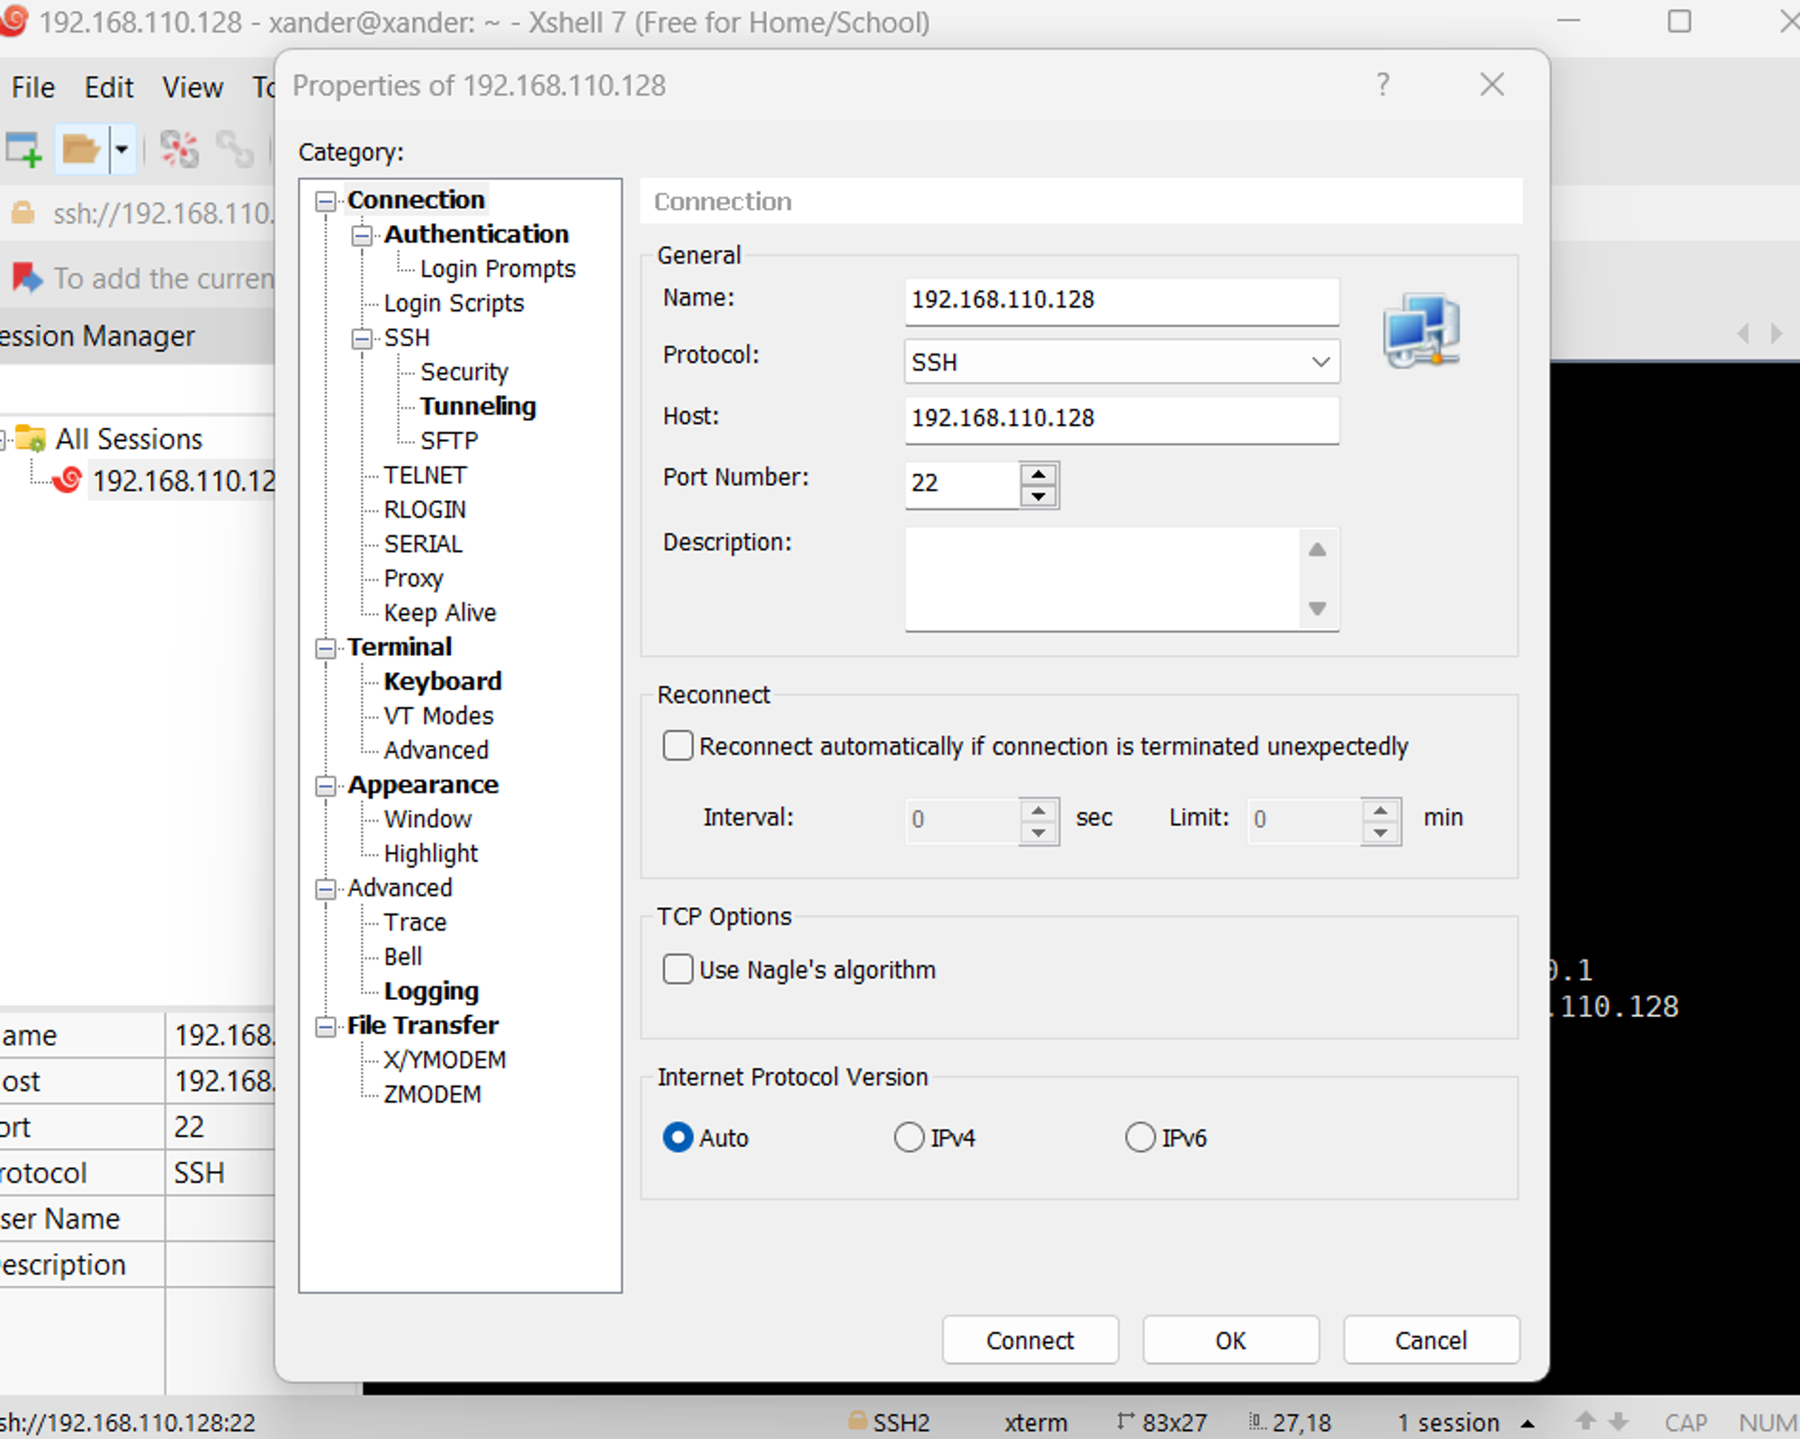Close the Properties dialog with the X
This screenshot has width=1800, height=1439.
pos(1492,85)
